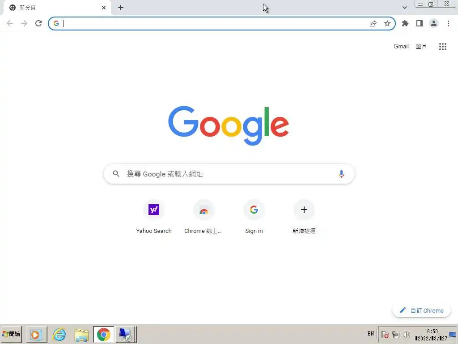458x344 pixels.
Task: Open the Extensions puzzle icon
Action: (405, 23)
